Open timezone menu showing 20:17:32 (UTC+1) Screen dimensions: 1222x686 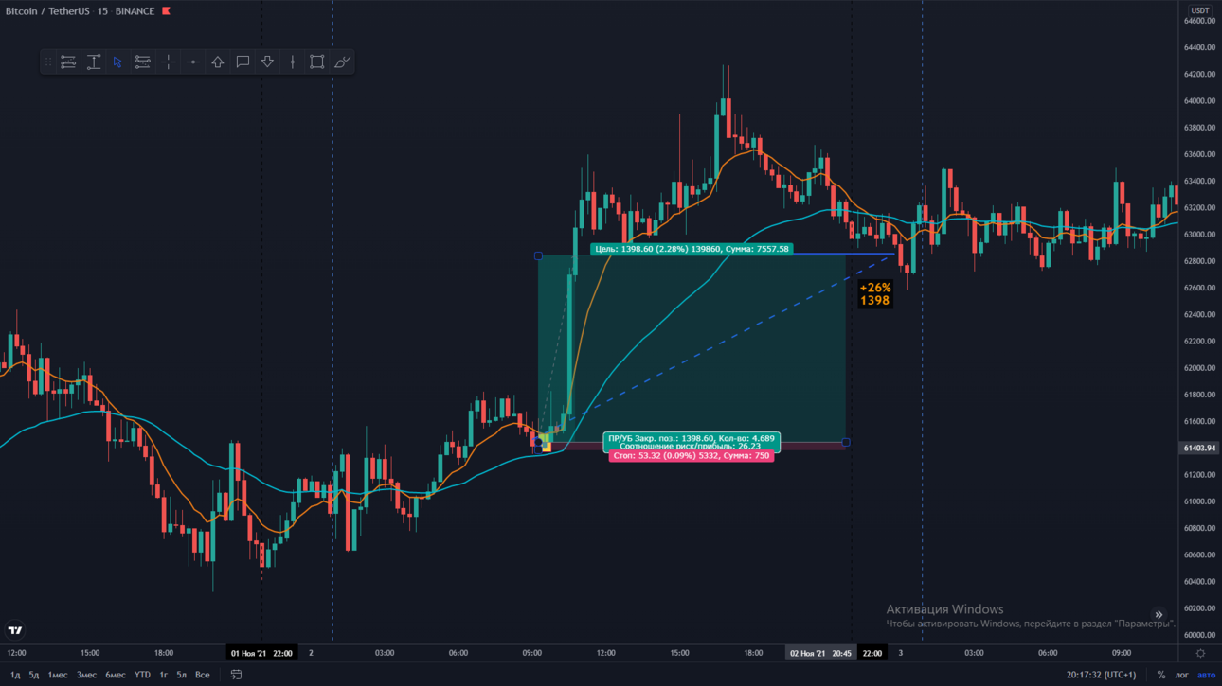1101,675
